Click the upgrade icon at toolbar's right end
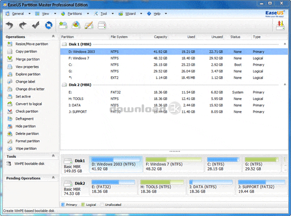The height and width of the screenshot is (216, 291). click(280, 25)
